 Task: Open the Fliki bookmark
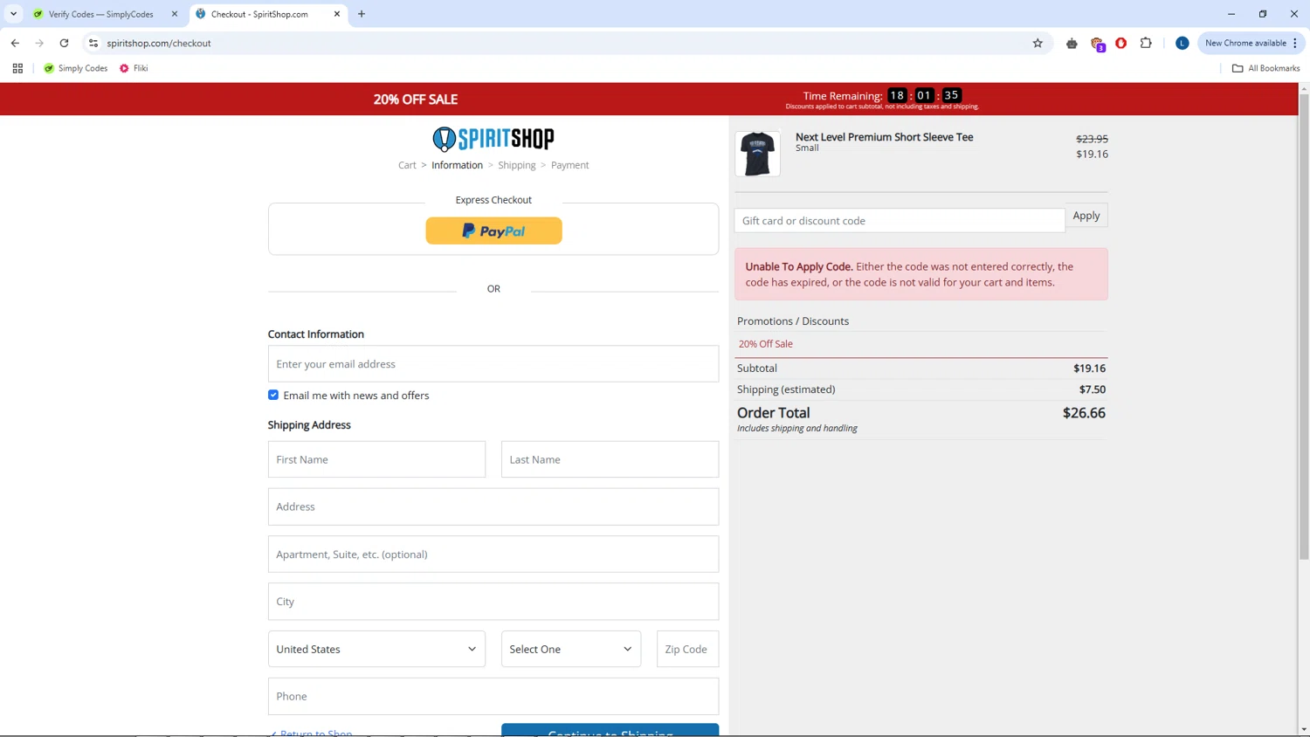[x=134, y=68]
